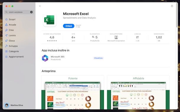Click the App inclusa inoltre in heading
Viewport: 180px width, 112px height.
[55, 51]
